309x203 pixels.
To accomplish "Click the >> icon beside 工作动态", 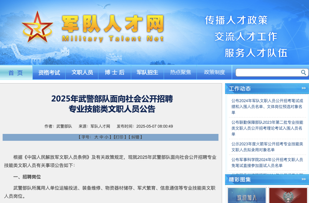I will 303,88.
